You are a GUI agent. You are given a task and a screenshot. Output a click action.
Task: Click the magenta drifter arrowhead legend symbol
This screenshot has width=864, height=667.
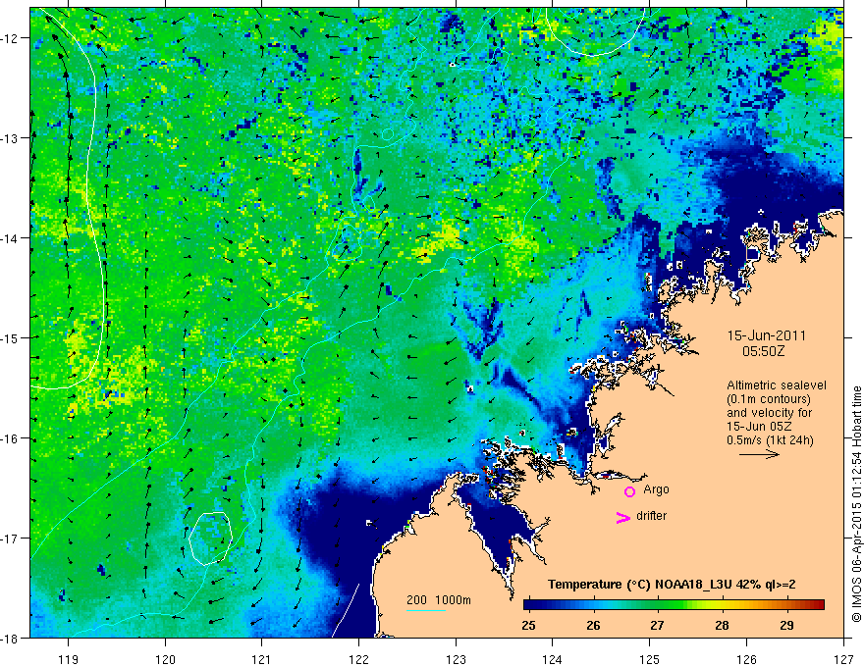click(x=622, y=517)
